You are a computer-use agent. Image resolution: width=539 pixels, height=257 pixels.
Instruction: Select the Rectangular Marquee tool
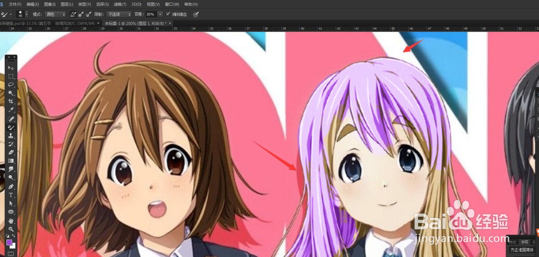(x=11, y=76)
